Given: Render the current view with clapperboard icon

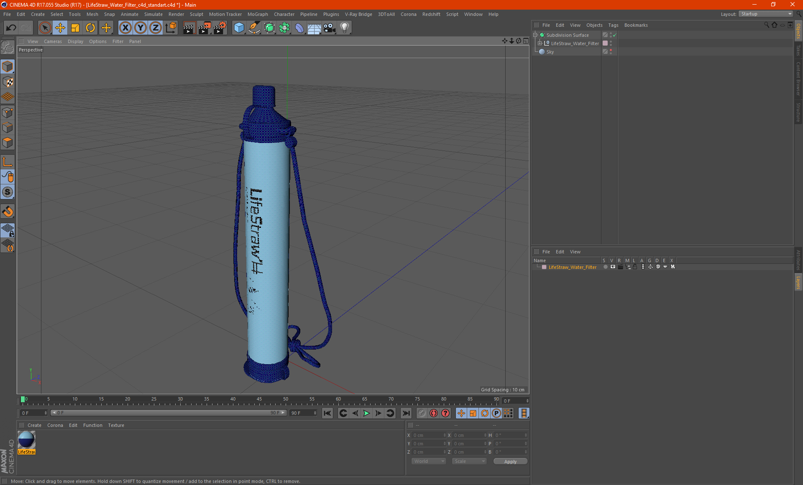Looking at the screenshot, I should click(x=189, y=28).
